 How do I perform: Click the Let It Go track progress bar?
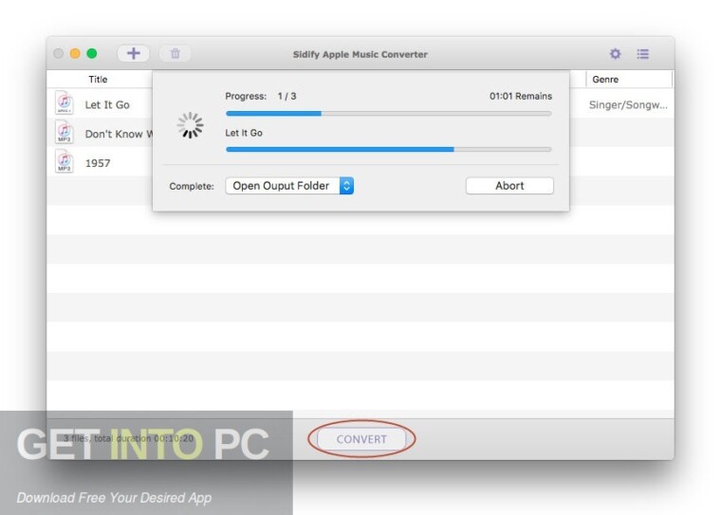click(389, 149)
